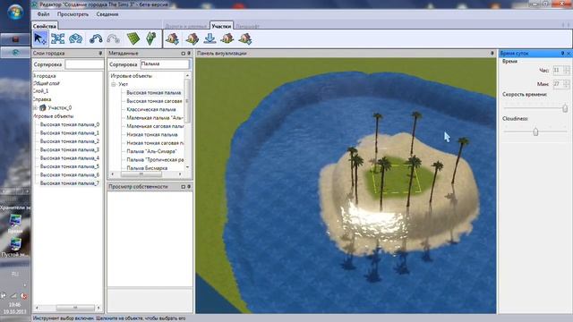Image resolution: width=573 pixels, height=322 pixels.
Task: Click the Час field up arrow
Action: pos(567,68)
